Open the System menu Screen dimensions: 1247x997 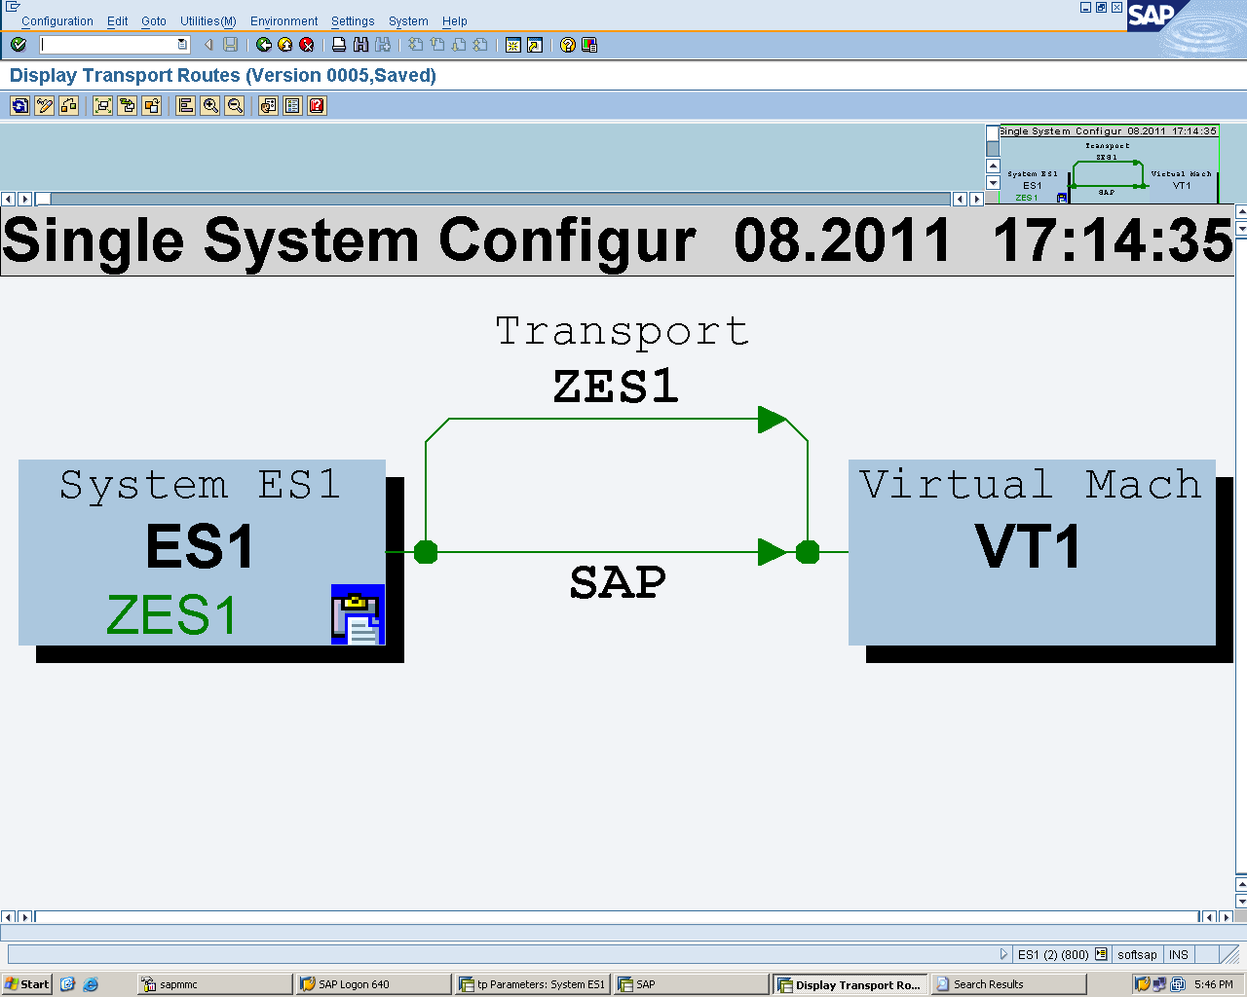tap(408, 21)
